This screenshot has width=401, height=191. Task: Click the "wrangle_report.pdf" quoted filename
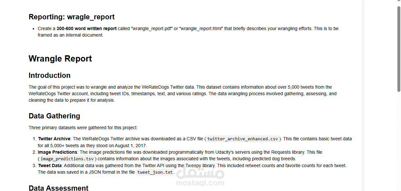click(x=152, y=28)
